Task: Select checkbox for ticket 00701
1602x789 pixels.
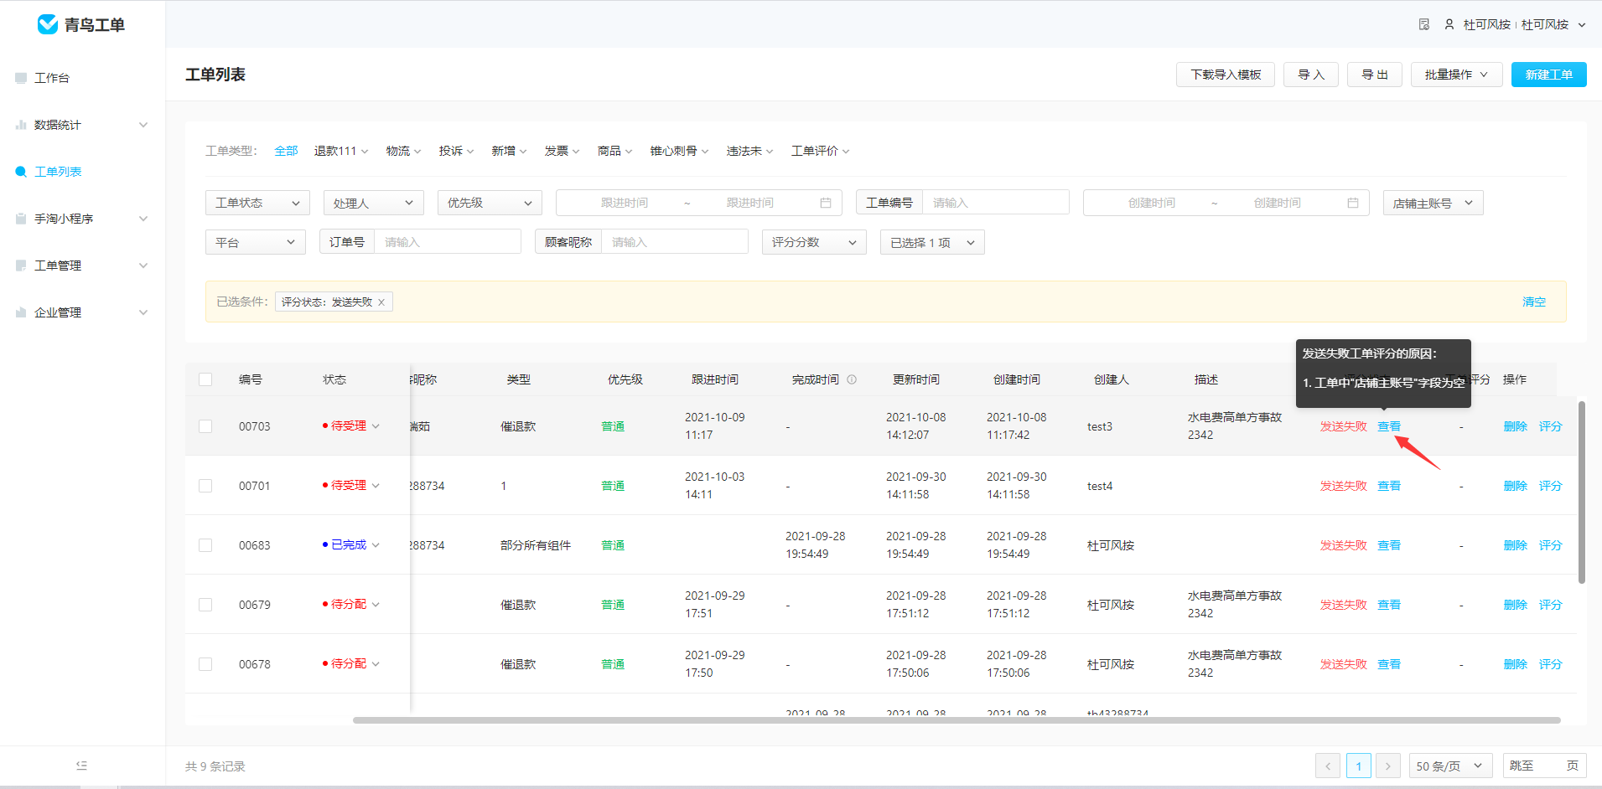Action: (x=205, y=486)
